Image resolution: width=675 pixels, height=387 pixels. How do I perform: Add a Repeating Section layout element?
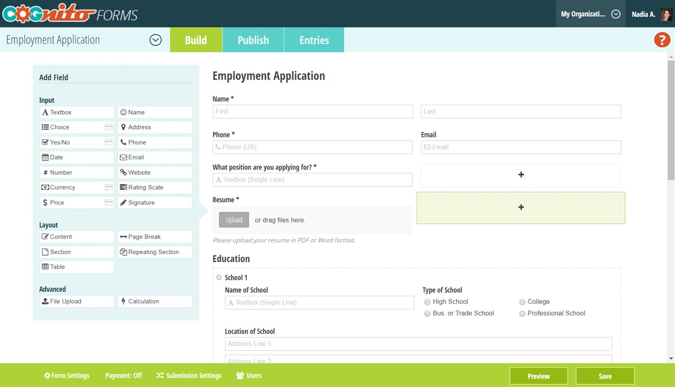[155, 252]
